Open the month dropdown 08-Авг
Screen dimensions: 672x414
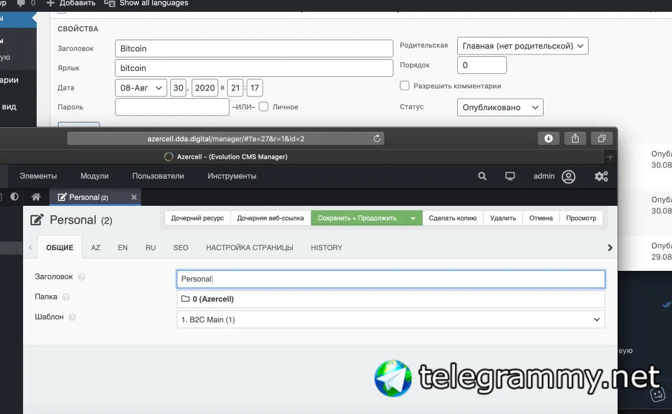pyautogui.click(x=141, y=88)
